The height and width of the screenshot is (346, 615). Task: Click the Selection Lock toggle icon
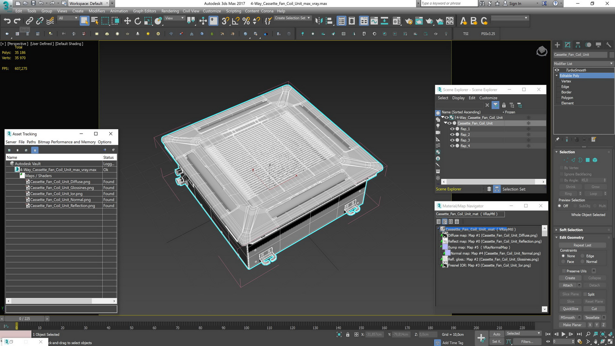click(x=348, y=334)
